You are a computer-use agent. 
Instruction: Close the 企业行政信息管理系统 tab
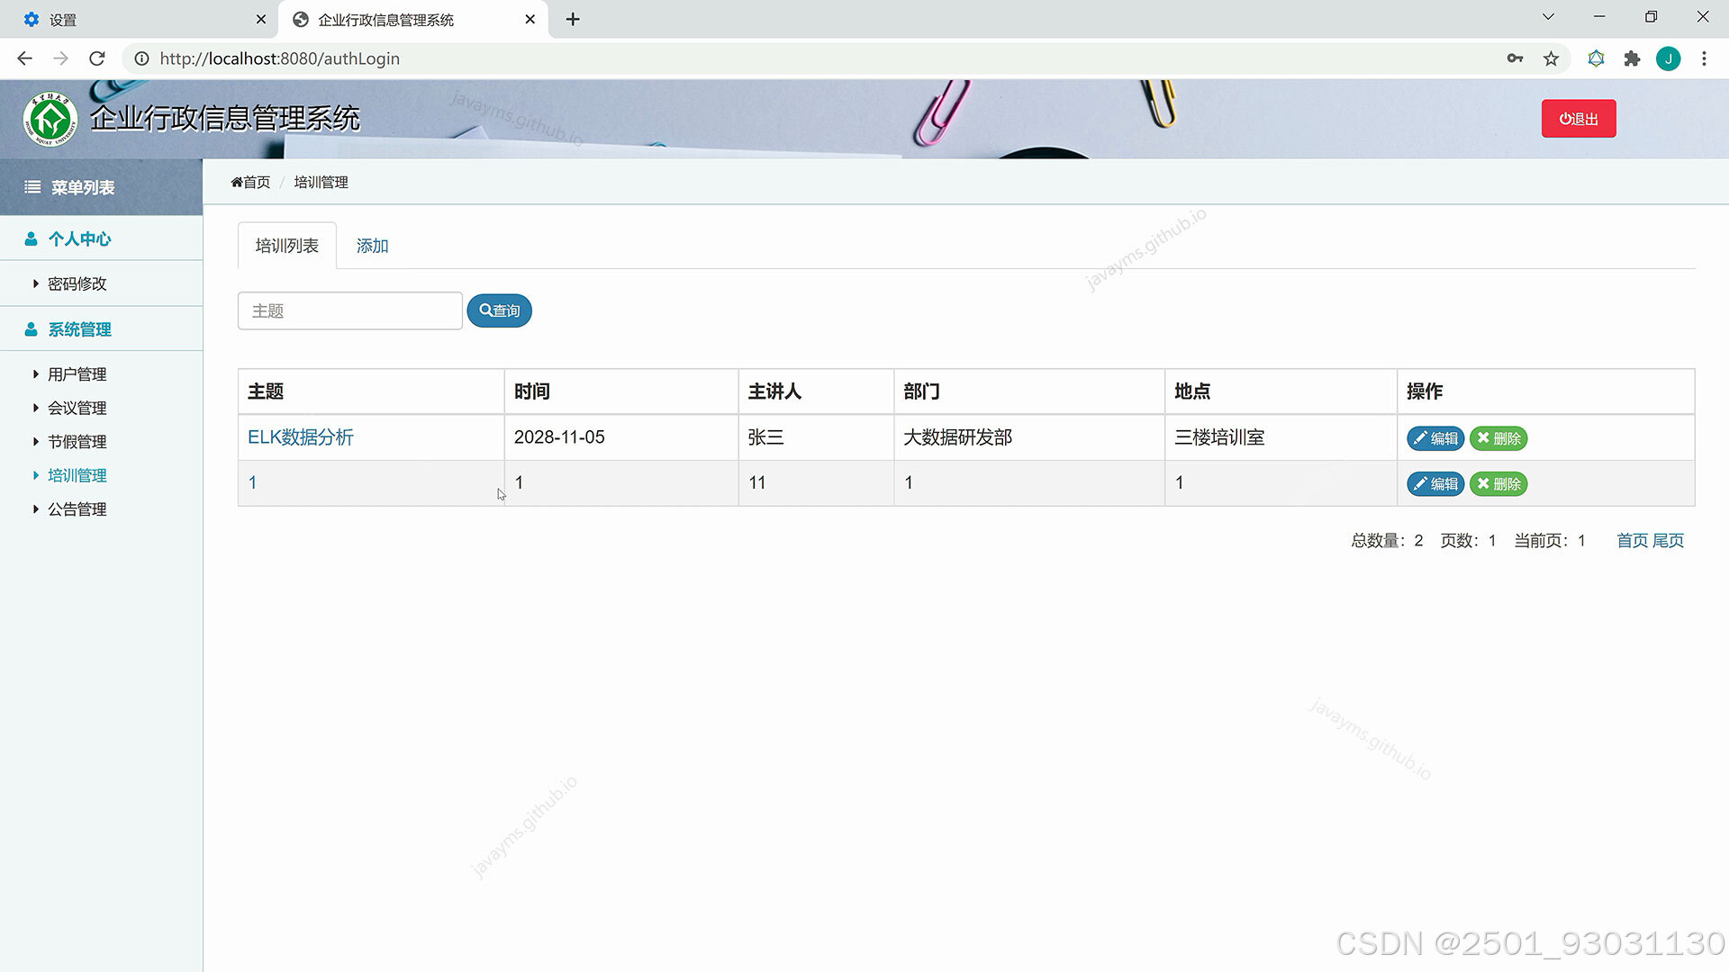tap(530, 19)
